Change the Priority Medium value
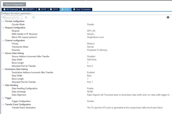172x114 pixels. [91, 43]
